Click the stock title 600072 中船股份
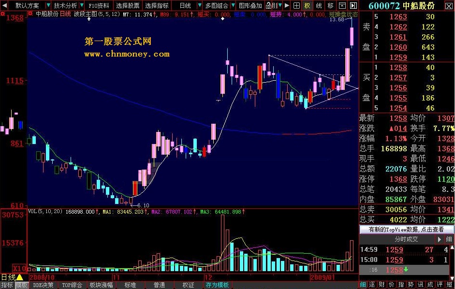The image size is (455, 289). pyautogui.click(x=402, y=5)
